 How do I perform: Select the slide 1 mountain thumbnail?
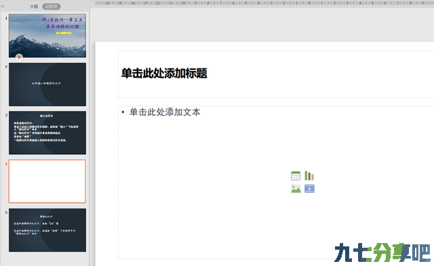tap(47, 36)
